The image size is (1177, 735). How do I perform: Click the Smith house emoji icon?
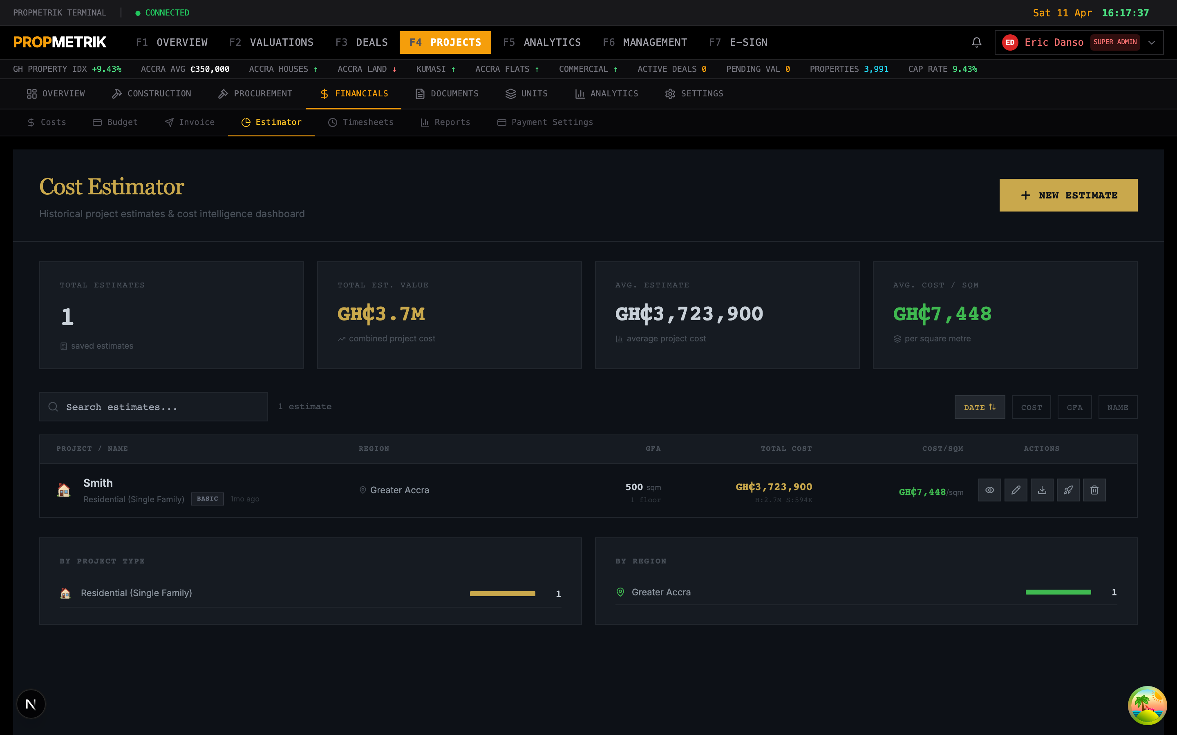click(x=64, y=490)
